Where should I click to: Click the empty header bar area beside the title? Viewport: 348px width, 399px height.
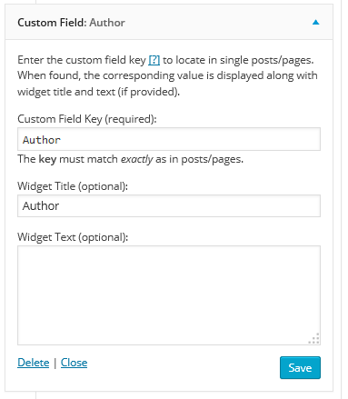click(x=218, y=22)
